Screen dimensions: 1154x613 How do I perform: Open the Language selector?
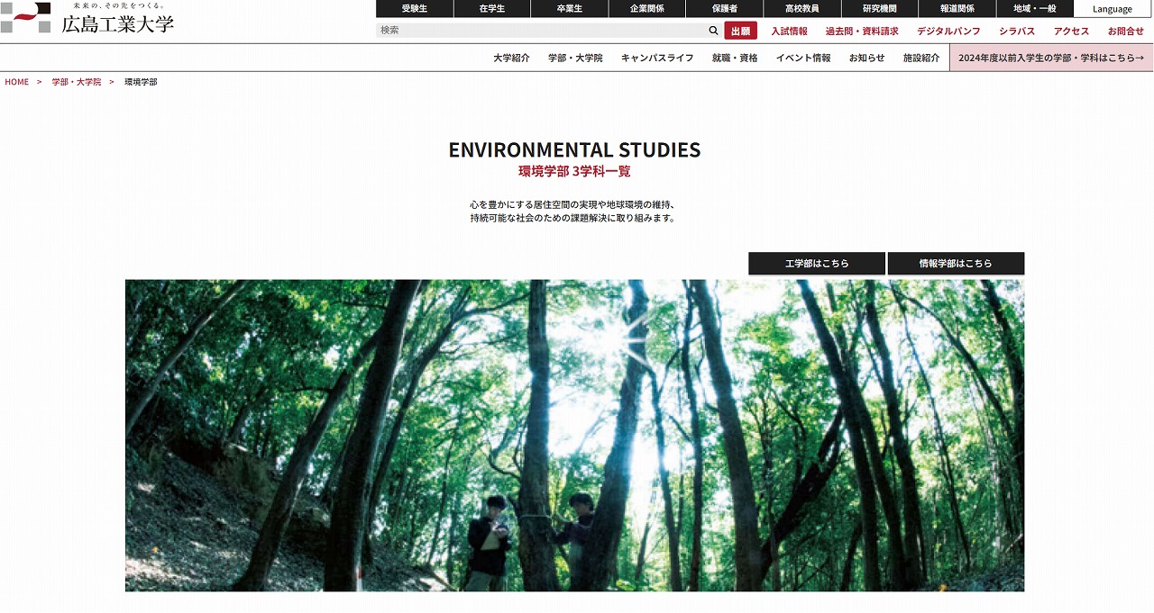pos(1112,9)
